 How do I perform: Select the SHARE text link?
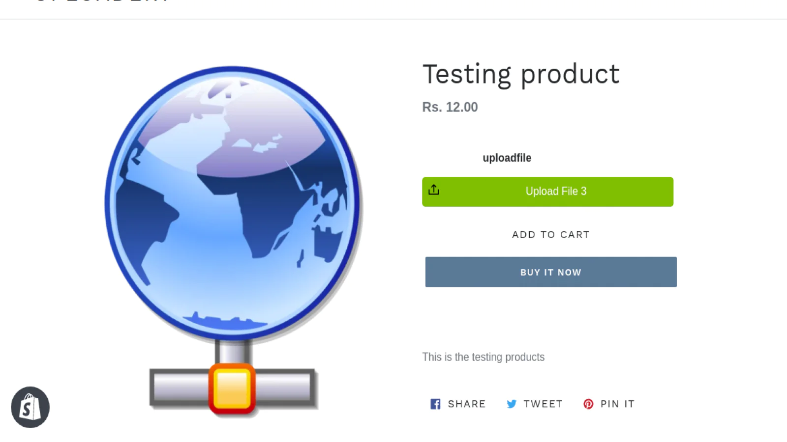pyautogui.click(x=467, y=404)
